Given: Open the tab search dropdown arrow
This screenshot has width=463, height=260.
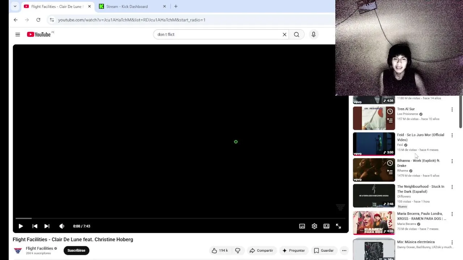Looking at the screenshot, I should 15,6.
